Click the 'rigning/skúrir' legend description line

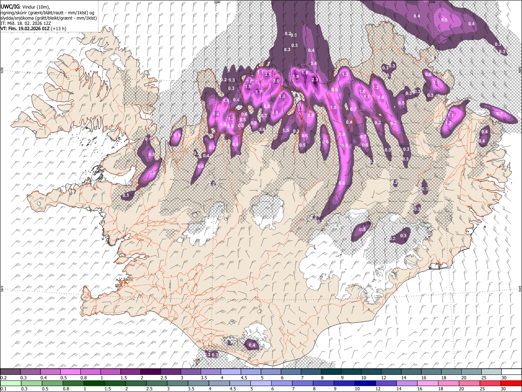click(x=48, y=12)
